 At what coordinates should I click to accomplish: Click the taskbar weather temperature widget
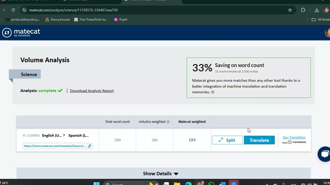(x=5, y=183)
